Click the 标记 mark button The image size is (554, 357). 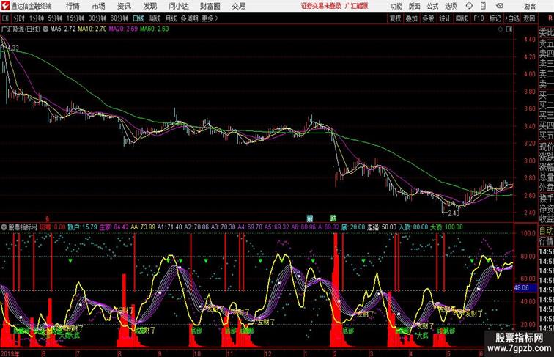point(495,18)
